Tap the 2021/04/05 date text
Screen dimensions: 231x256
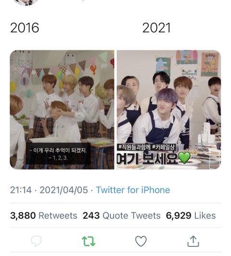[x=64, y=190]
